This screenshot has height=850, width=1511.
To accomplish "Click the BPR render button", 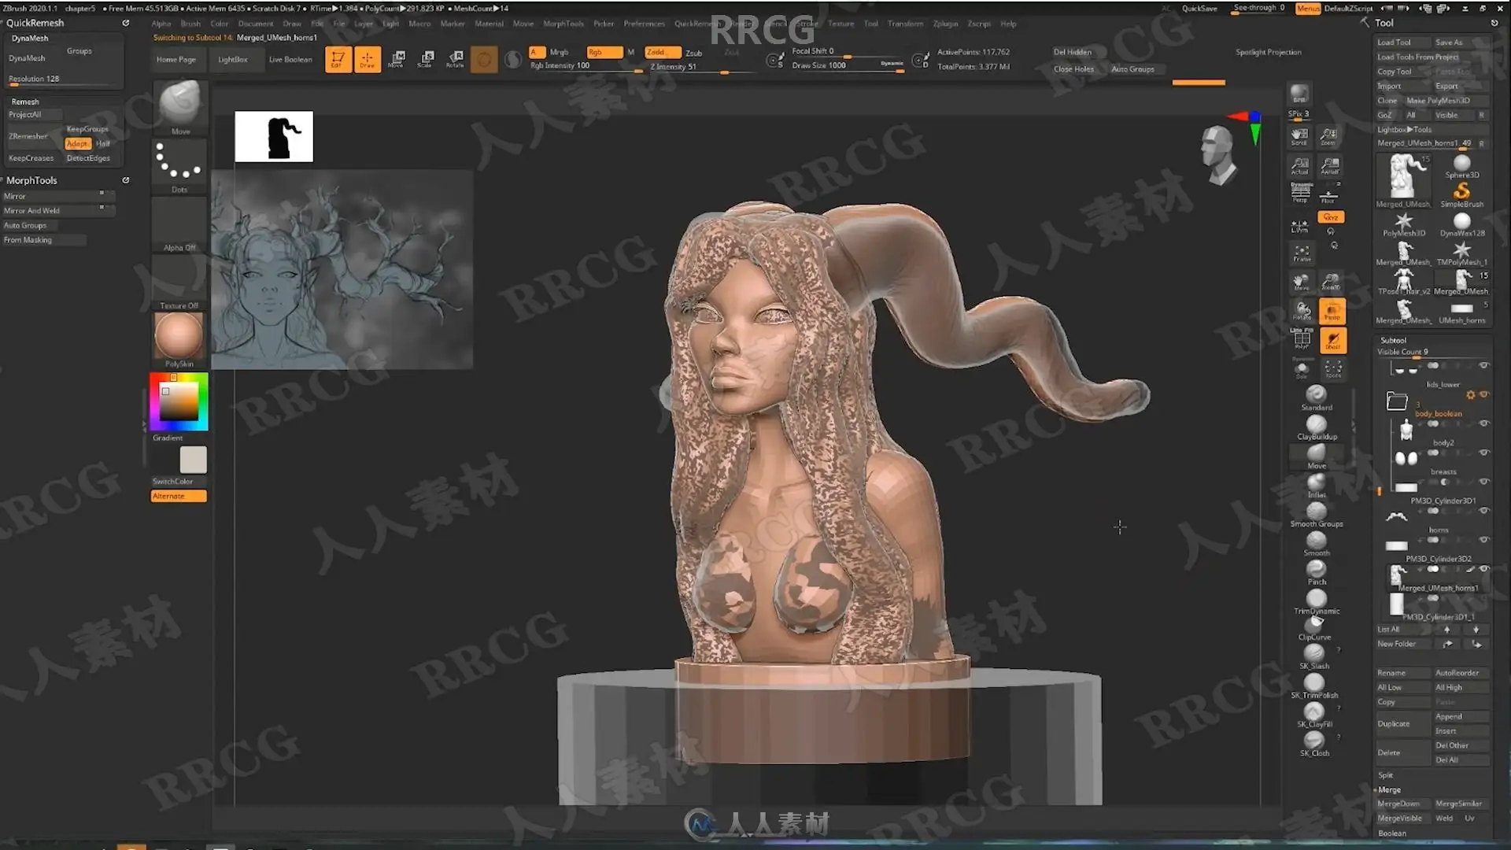I will (x=1299, y=94).
